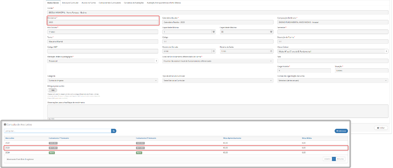Open Mediação didático-pedagógica dropdown
393x168 pixels.
click(103, 61)
